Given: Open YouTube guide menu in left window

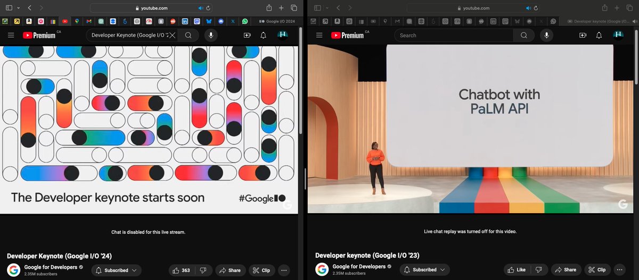Looking at the screenshot, I should pos(11,35).
